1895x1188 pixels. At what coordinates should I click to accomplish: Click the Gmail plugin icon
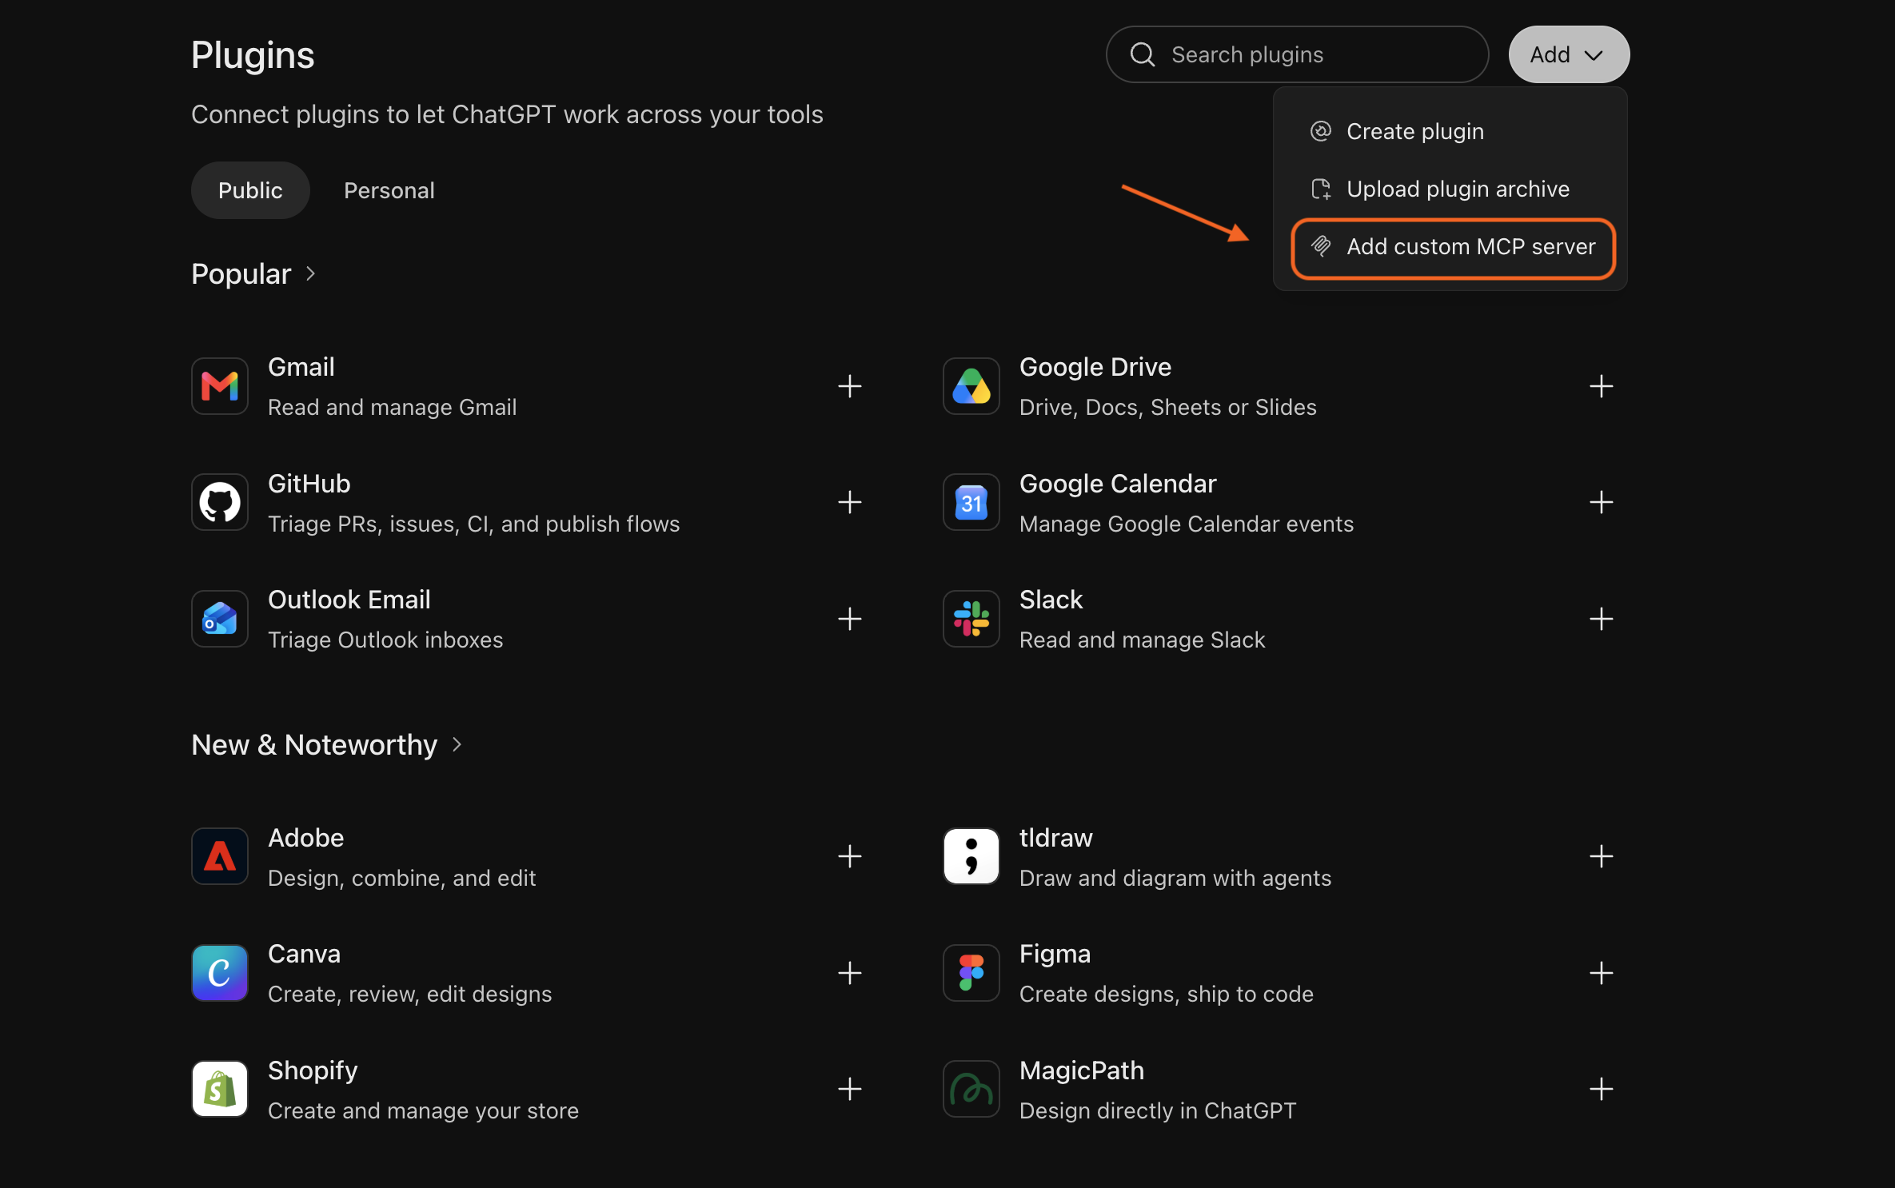click(220, 386)
